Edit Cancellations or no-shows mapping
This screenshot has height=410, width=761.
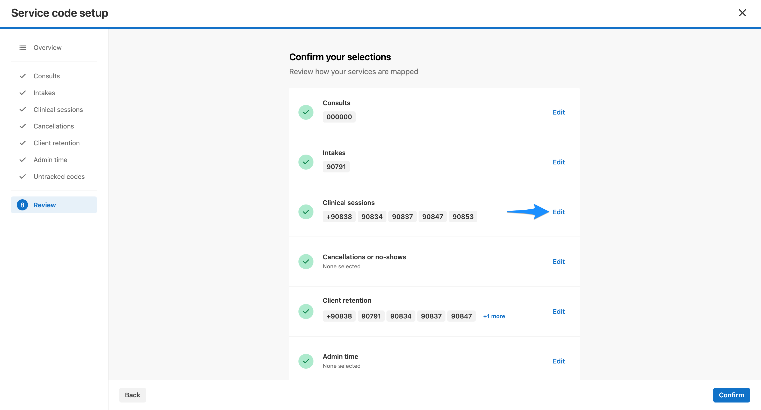559,261
